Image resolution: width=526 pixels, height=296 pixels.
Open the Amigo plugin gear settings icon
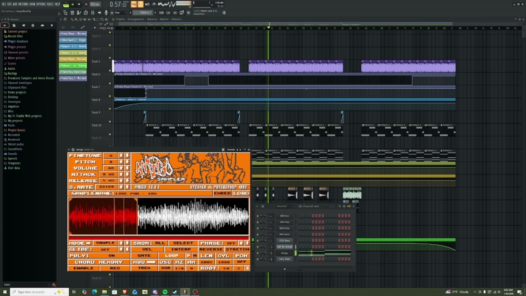(x=73, y=150)
